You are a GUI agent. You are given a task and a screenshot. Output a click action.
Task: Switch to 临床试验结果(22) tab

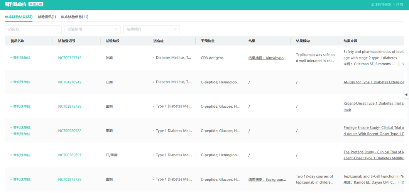pyautogui.click(x=19, y=17)
